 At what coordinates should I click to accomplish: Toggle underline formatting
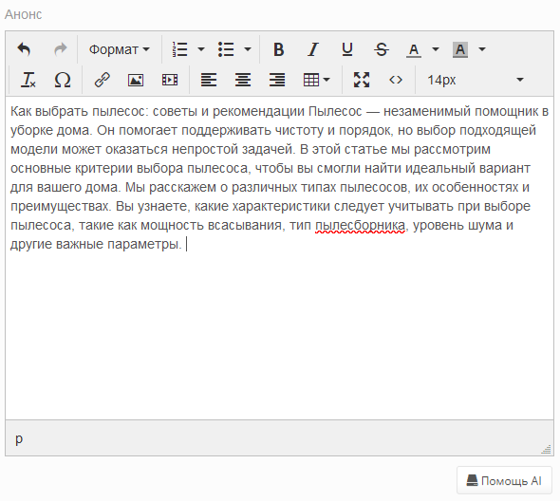point(347,49)
